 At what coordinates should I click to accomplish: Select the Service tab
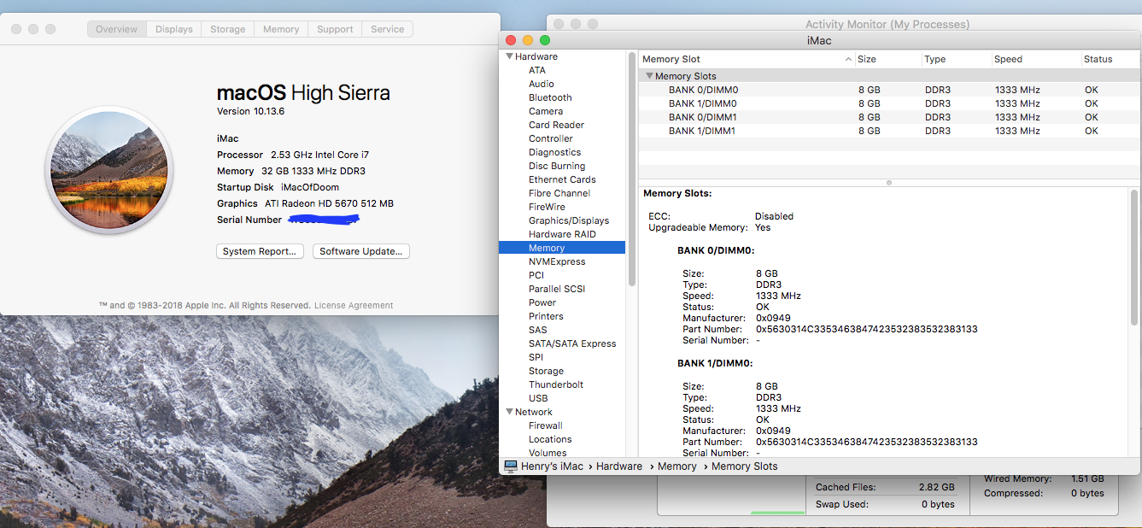[388, 29]
